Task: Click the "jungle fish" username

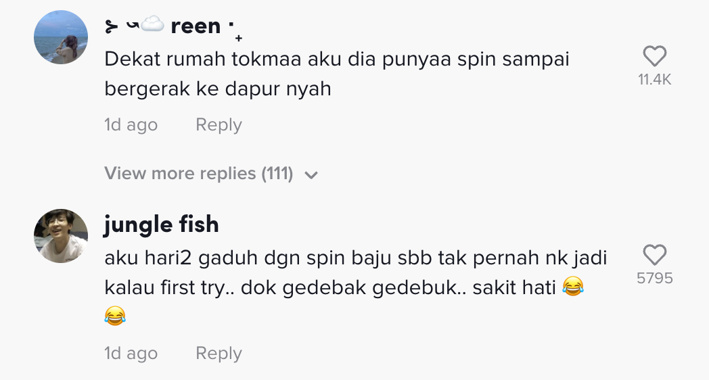Action: click(161, 224)
